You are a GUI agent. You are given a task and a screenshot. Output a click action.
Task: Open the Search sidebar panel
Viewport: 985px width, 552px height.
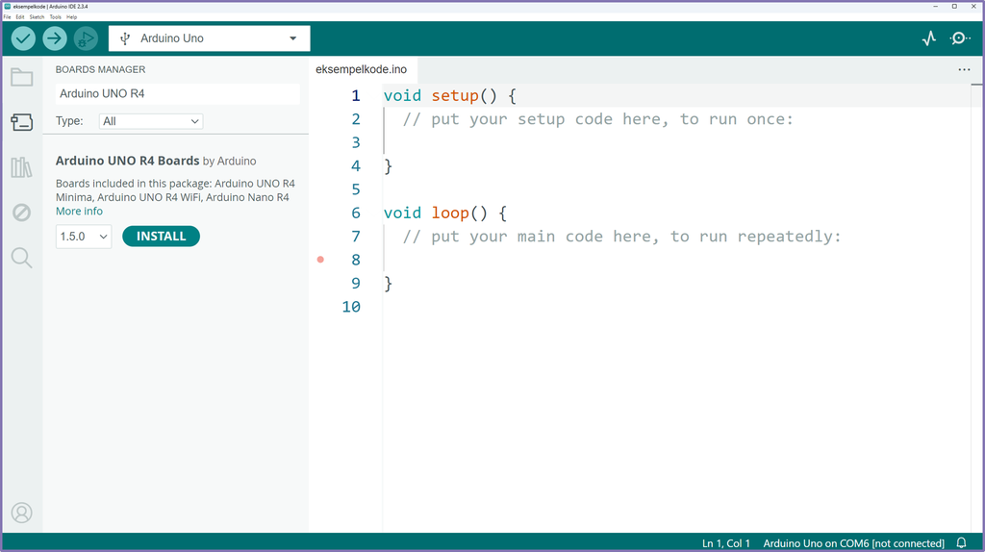click(x=22, y=258)
